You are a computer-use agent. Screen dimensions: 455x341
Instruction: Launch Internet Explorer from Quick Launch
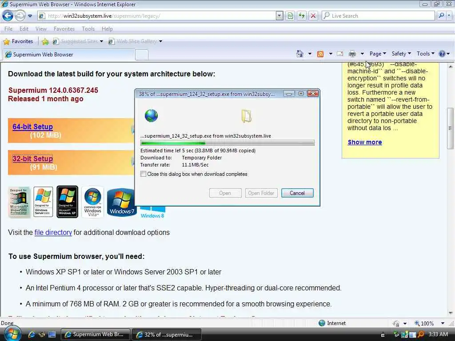coord(32,334)
